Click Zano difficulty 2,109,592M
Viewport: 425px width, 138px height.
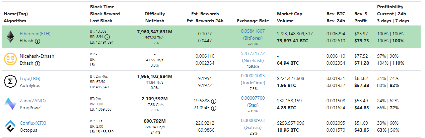(155, 99)
